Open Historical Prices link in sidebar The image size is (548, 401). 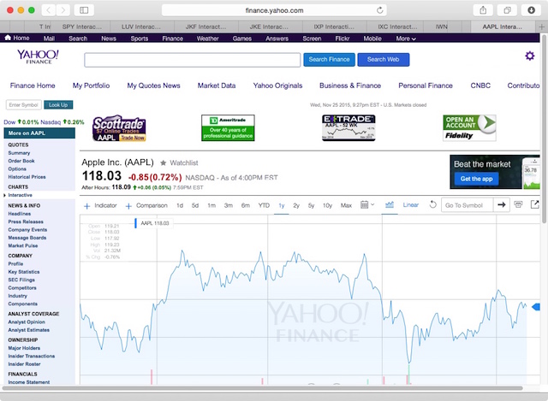click(27, 177)
